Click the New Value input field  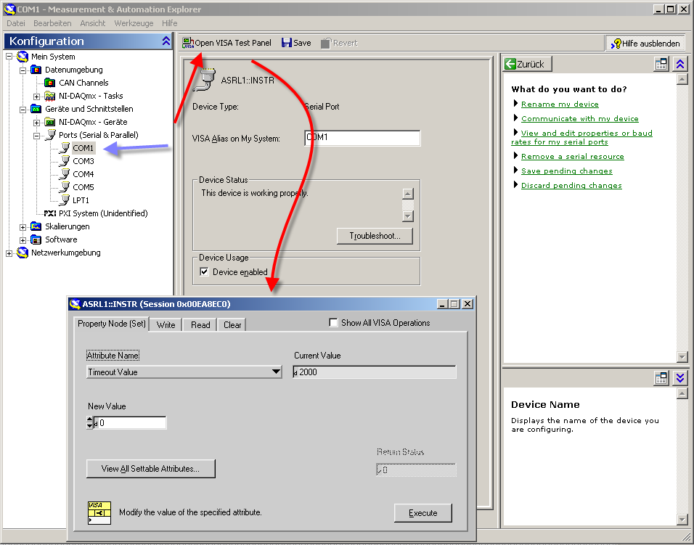point(130,422)
